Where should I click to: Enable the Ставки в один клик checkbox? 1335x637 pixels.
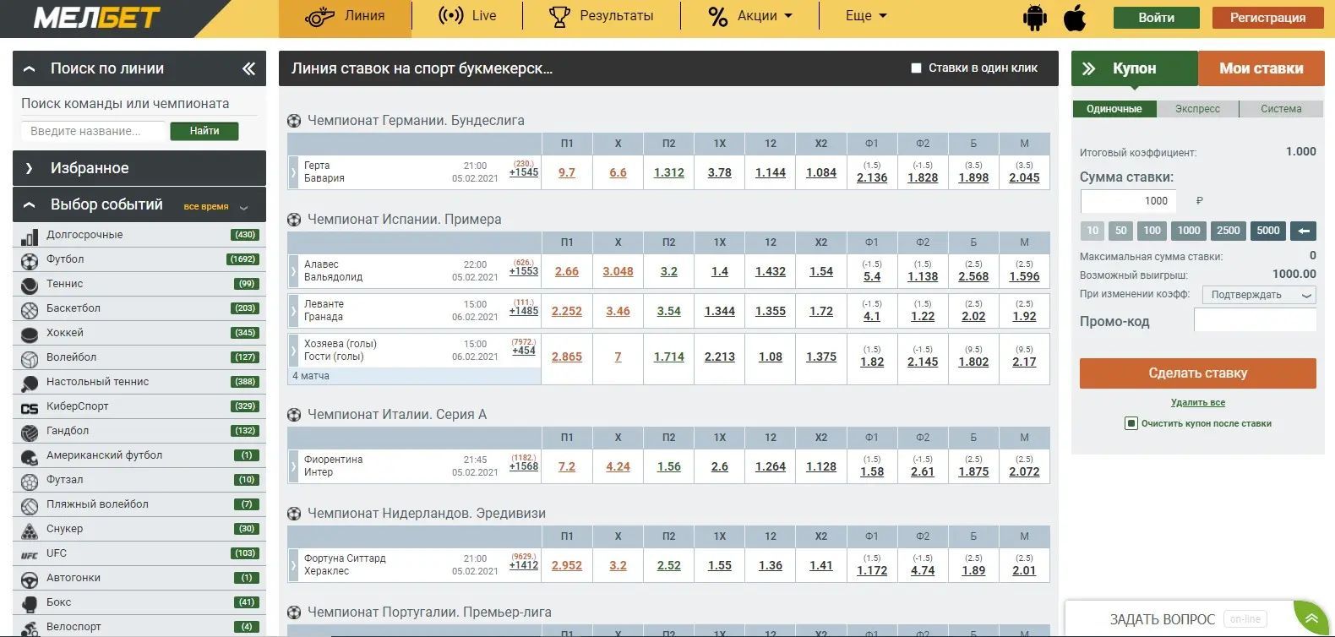(916, 68)
